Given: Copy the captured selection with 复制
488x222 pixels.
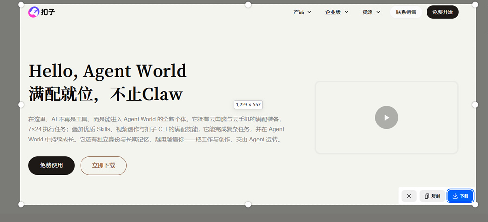Looking at the screenshot, I should pos(432,196).
